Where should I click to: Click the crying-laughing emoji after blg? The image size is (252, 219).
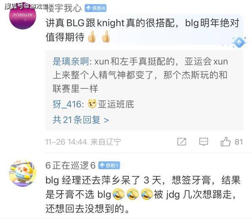click(119, 195)
